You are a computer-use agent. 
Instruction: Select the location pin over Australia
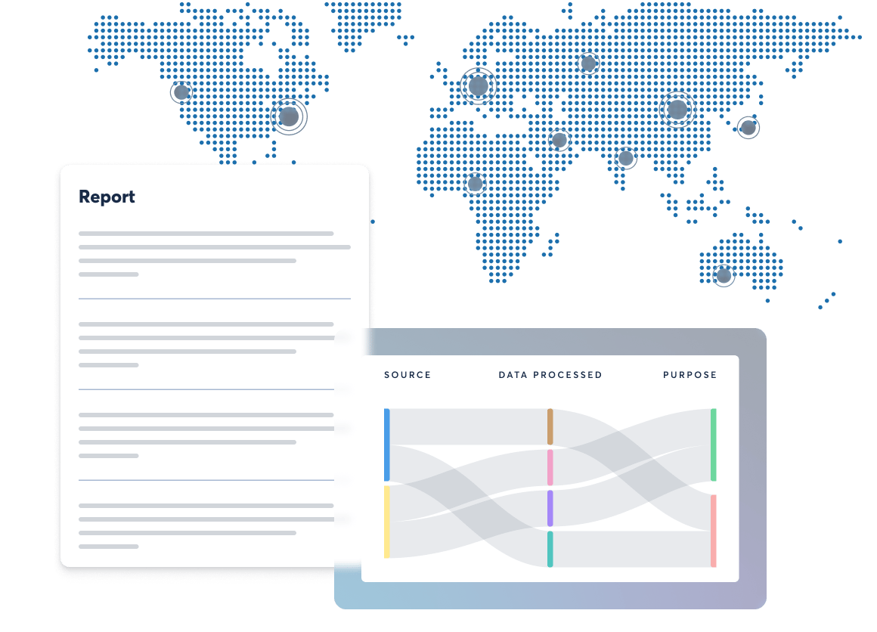(724, 277)
